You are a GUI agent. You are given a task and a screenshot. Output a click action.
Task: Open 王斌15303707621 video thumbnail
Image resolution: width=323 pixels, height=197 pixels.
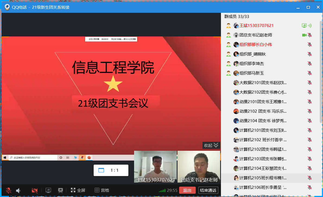[155, 167]
